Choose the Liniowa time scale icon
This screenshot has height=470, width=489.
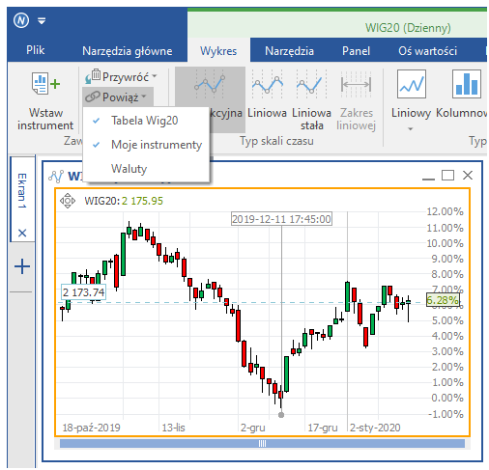(268, 85)
